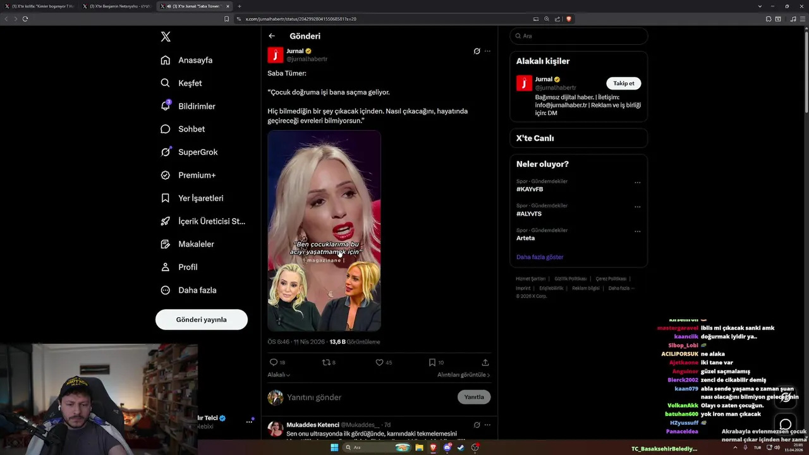Click the share icon on the post
The image size is (809, 455).
tap(485, 362)
